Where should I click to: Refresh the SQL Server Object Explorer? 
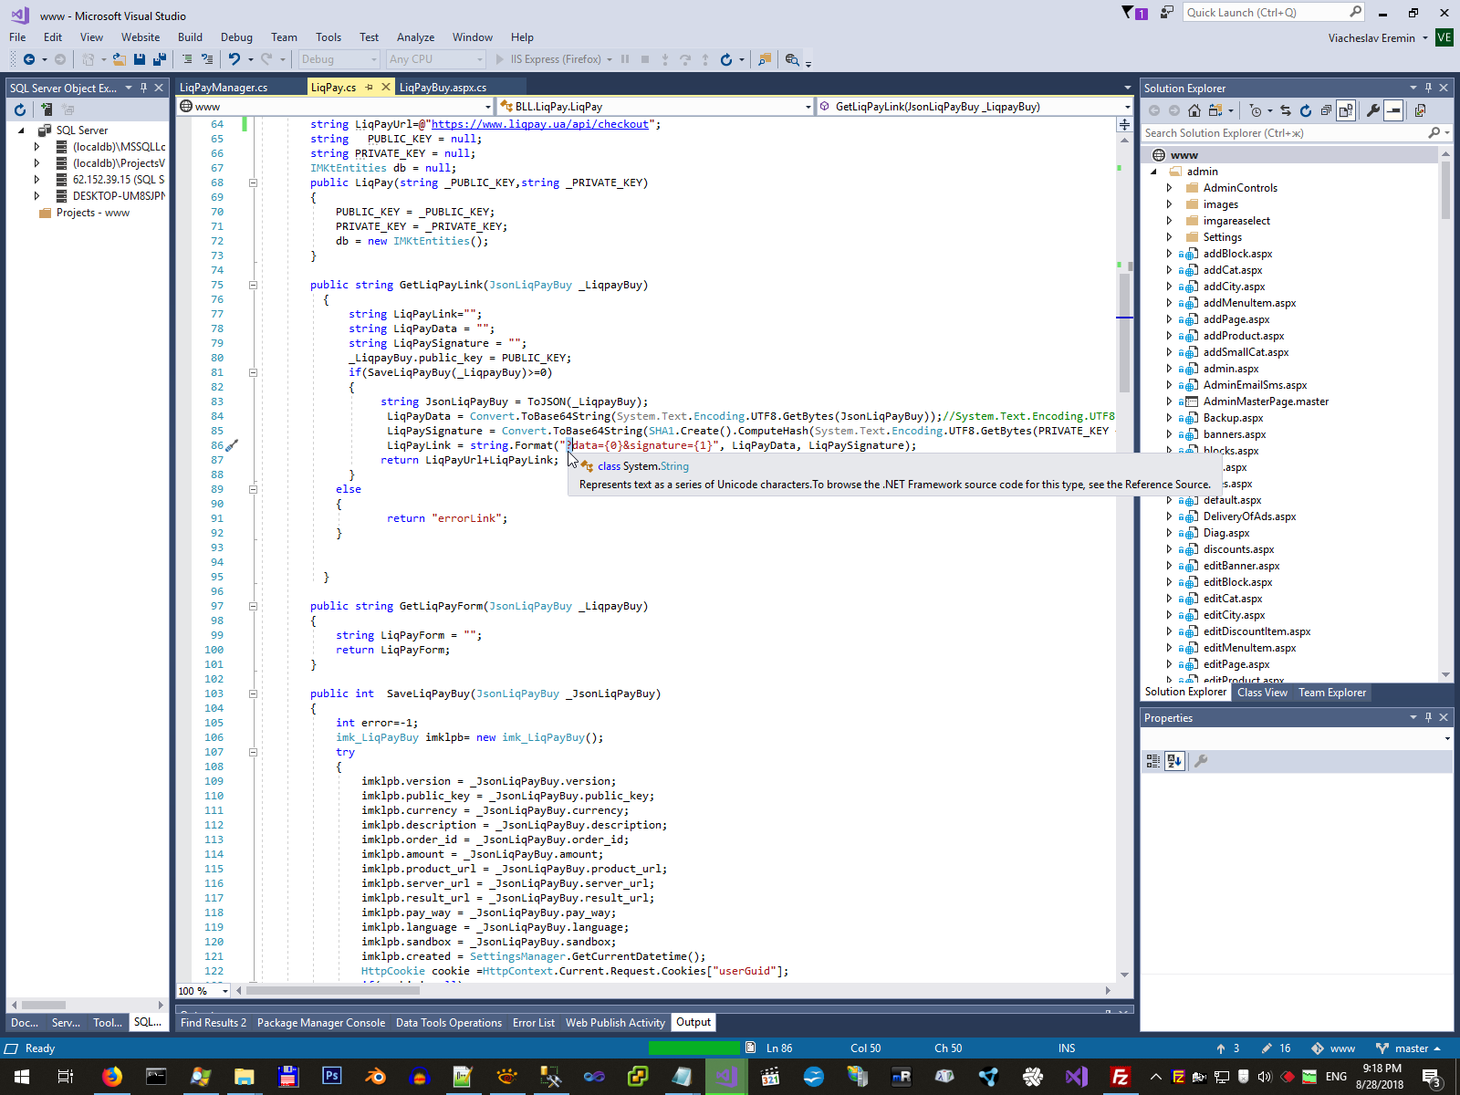point(20,109)
